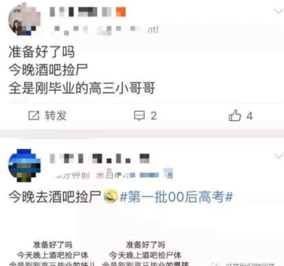Click the repost share icon on first post
Image resolution: width=284 pixels, height=266 pixels.
click(x=34, y=116)
